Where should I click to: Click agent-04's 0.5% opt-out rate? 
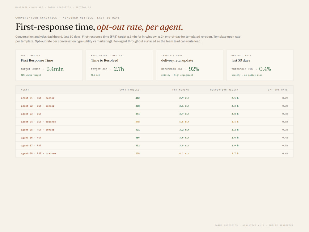pos(285,122)
